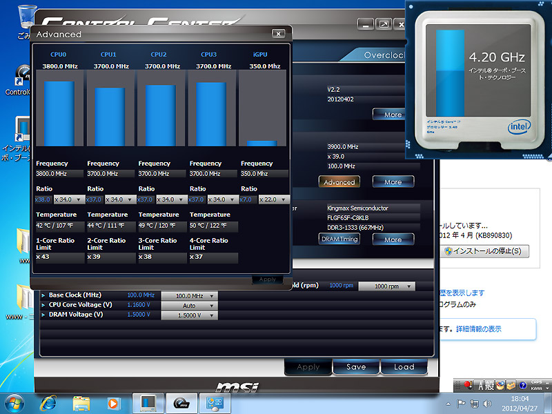Open detailed information (詳細情報の表示) link

coord(478,329)
